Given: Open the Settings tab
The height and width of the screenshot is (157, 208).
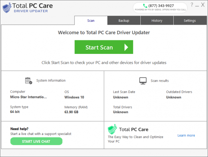Looking at the screenshot, I should 190,21.
